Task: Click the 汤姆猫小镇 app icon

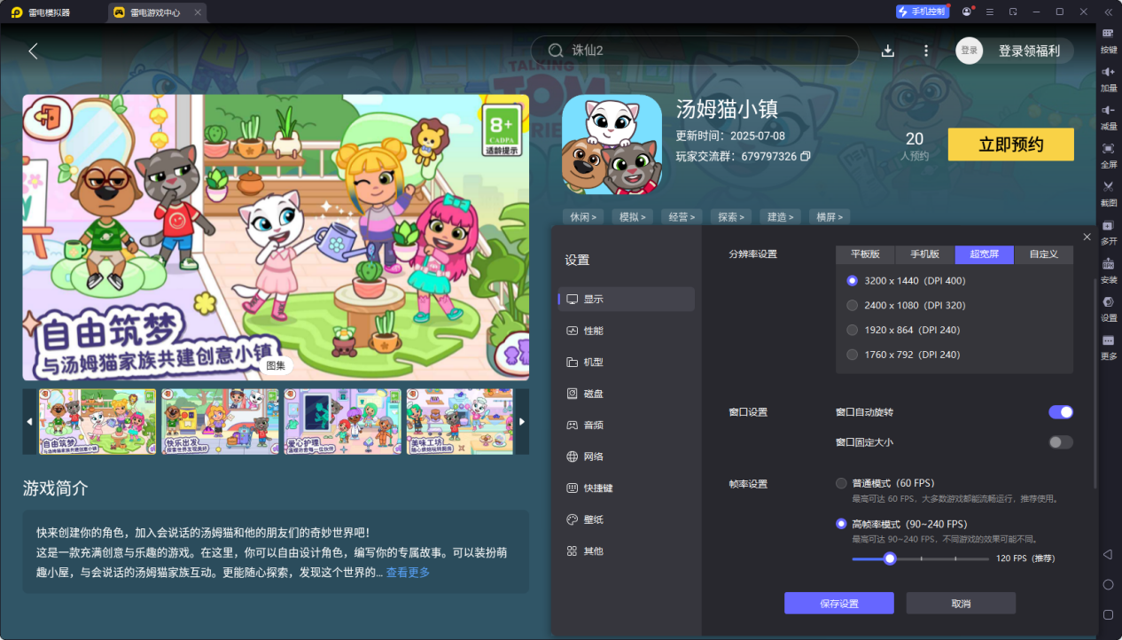Action: [612, 144]
